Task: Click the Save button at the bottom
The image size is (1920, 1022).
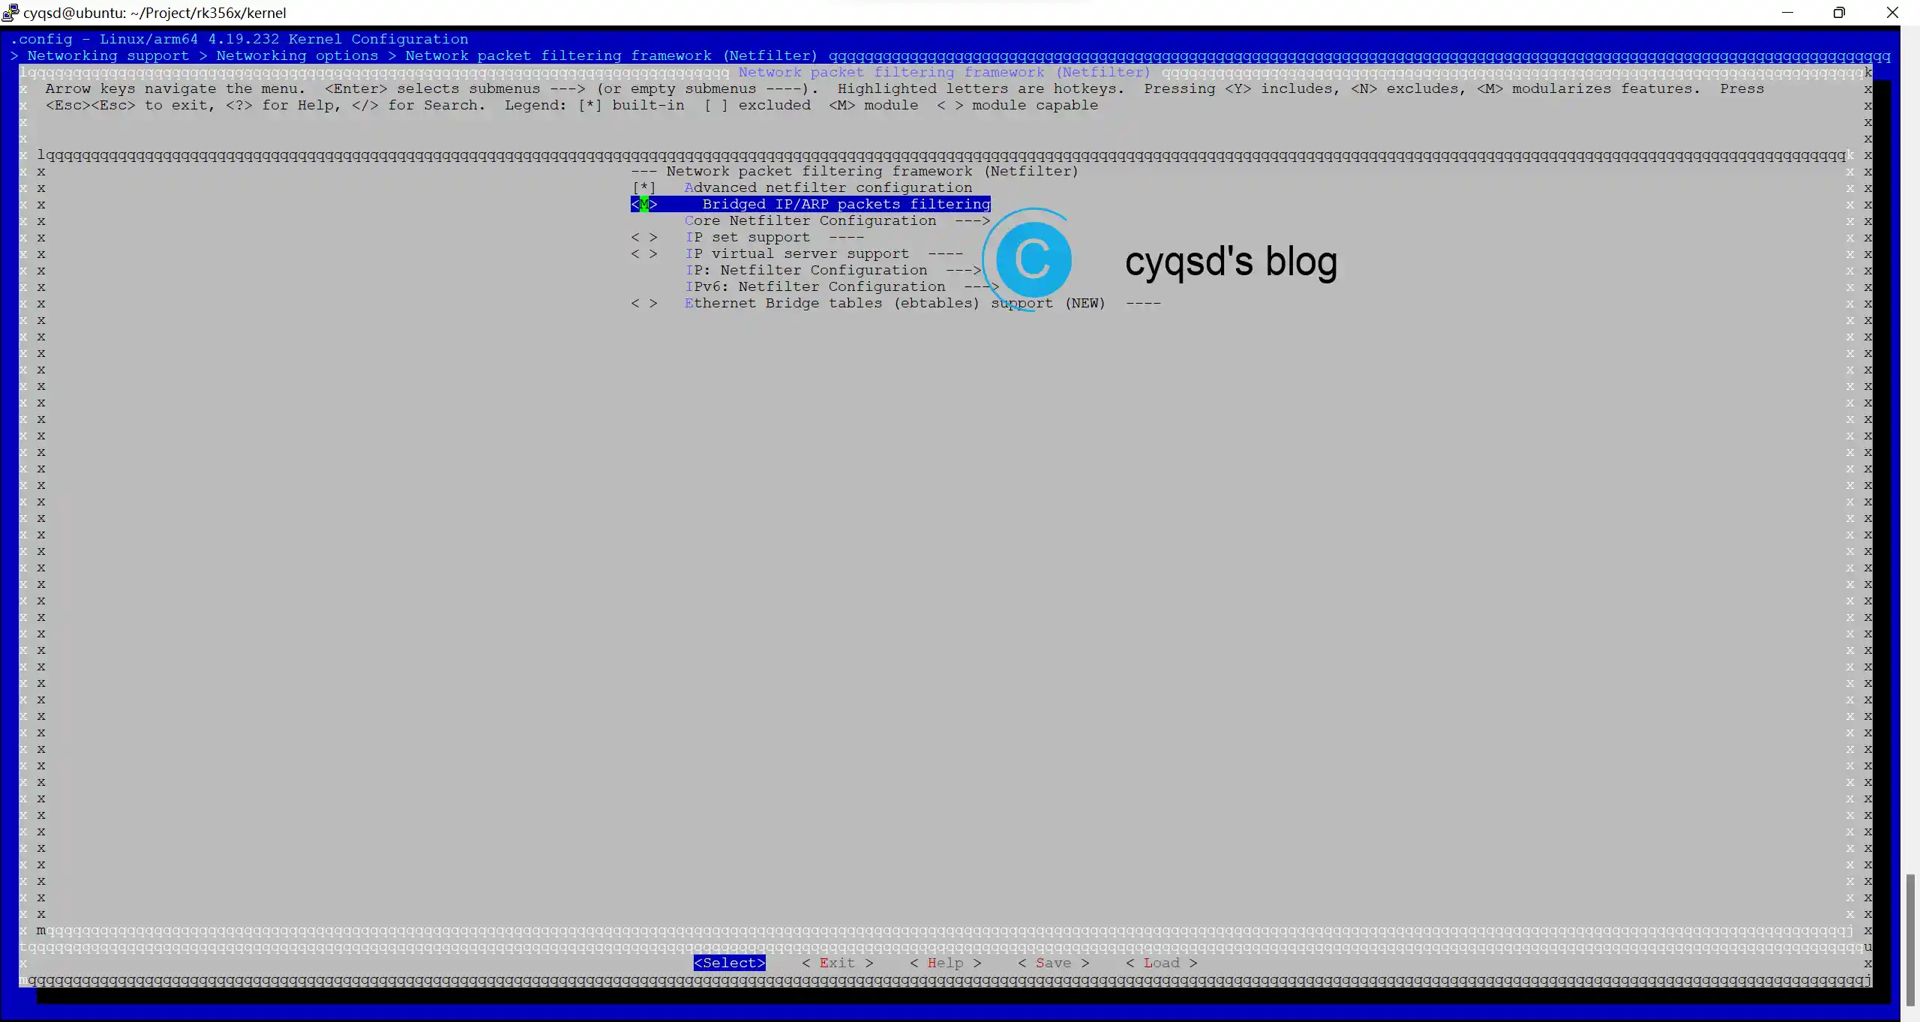Action: point(1053,964)
